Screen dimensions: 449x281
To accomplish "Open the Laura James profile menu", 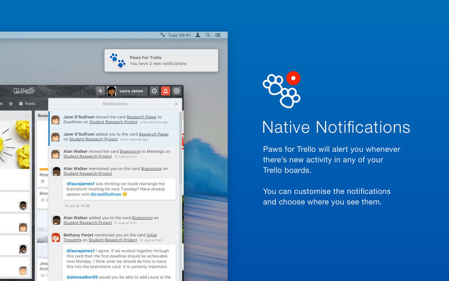I will pyautogui.click(x=127, y=91).
